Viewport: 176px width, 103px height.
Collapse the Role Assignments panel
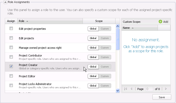coord(5,2)
